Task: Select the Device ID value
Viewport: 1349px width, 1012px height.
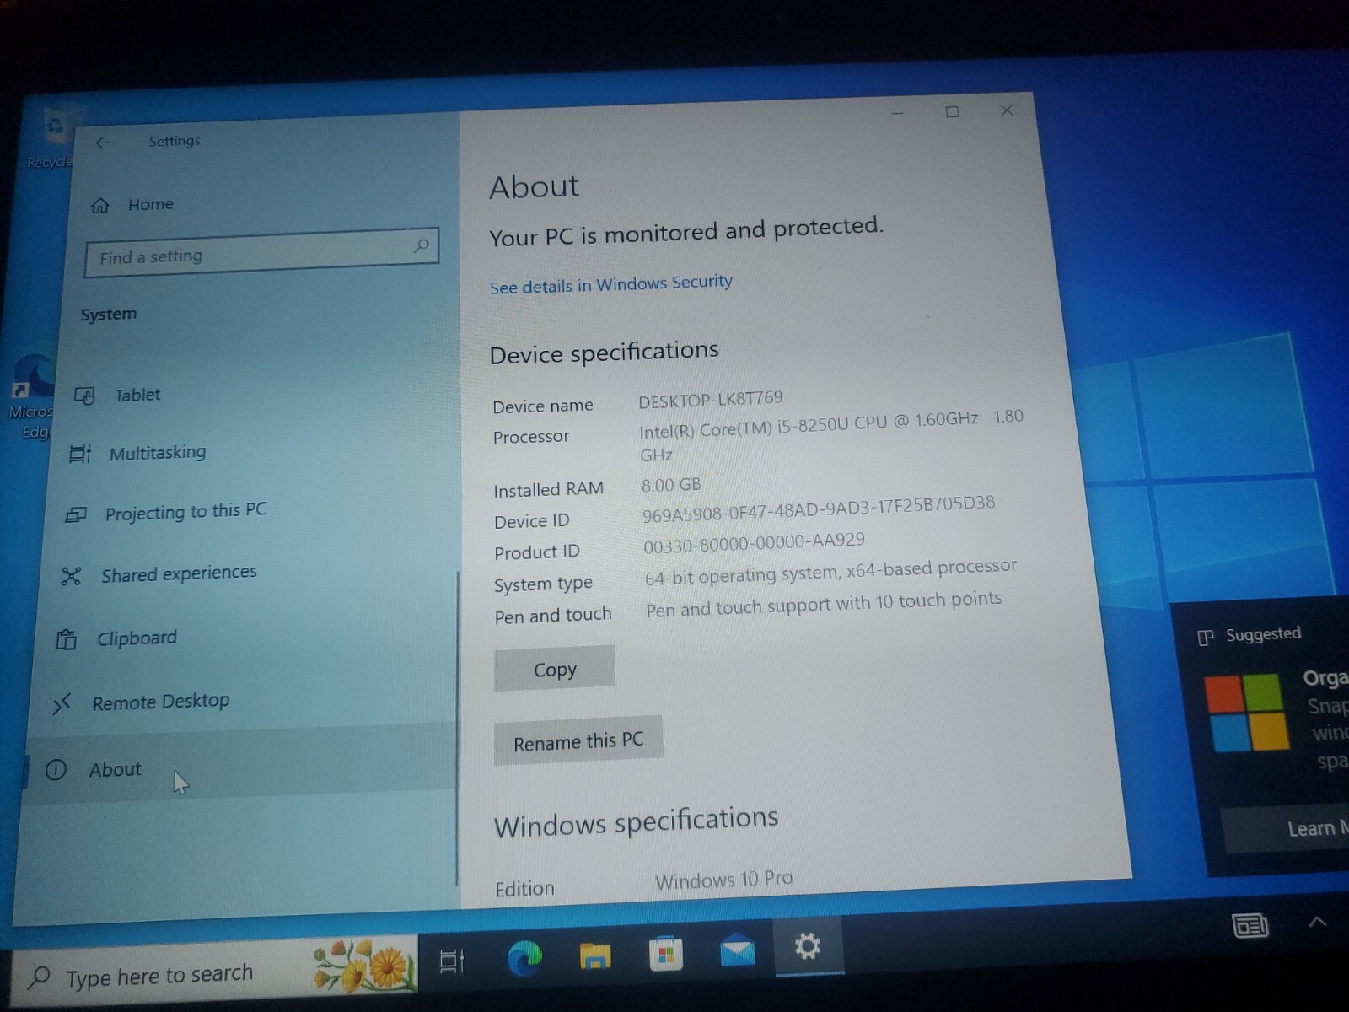Action: [x=819, y=509]
